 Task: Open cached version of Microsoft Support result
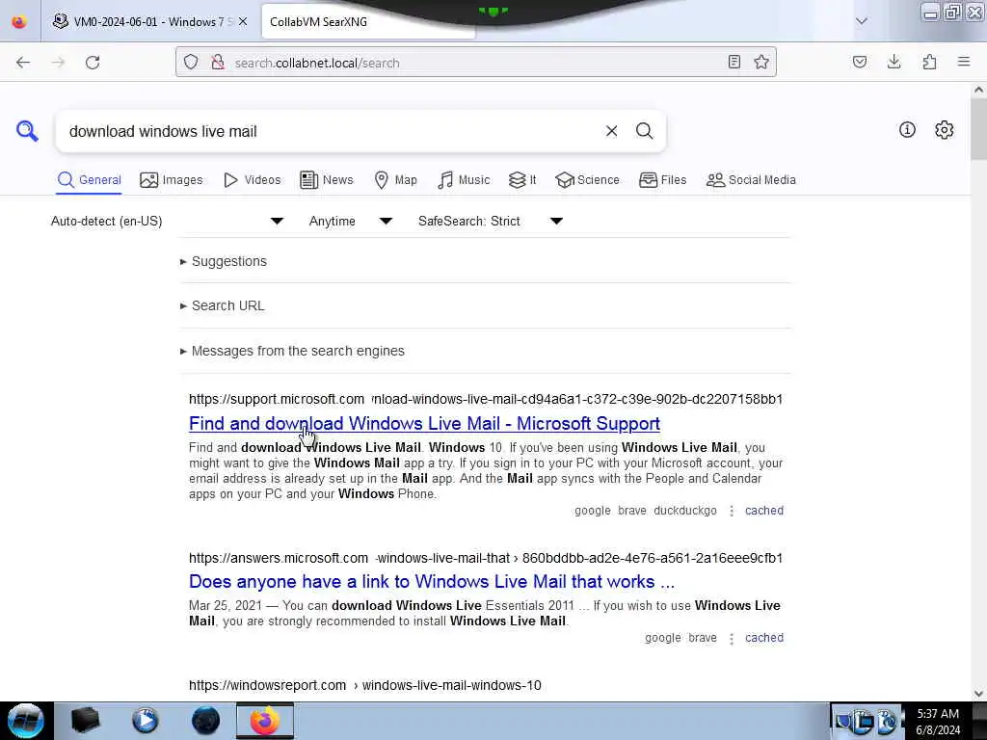click(x=764, y=511)
